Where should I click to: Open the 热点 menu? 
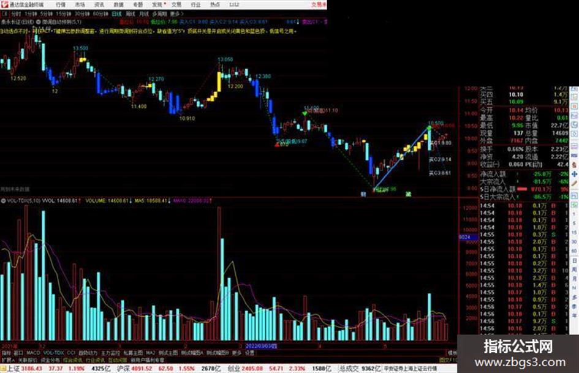click(215, 4)
